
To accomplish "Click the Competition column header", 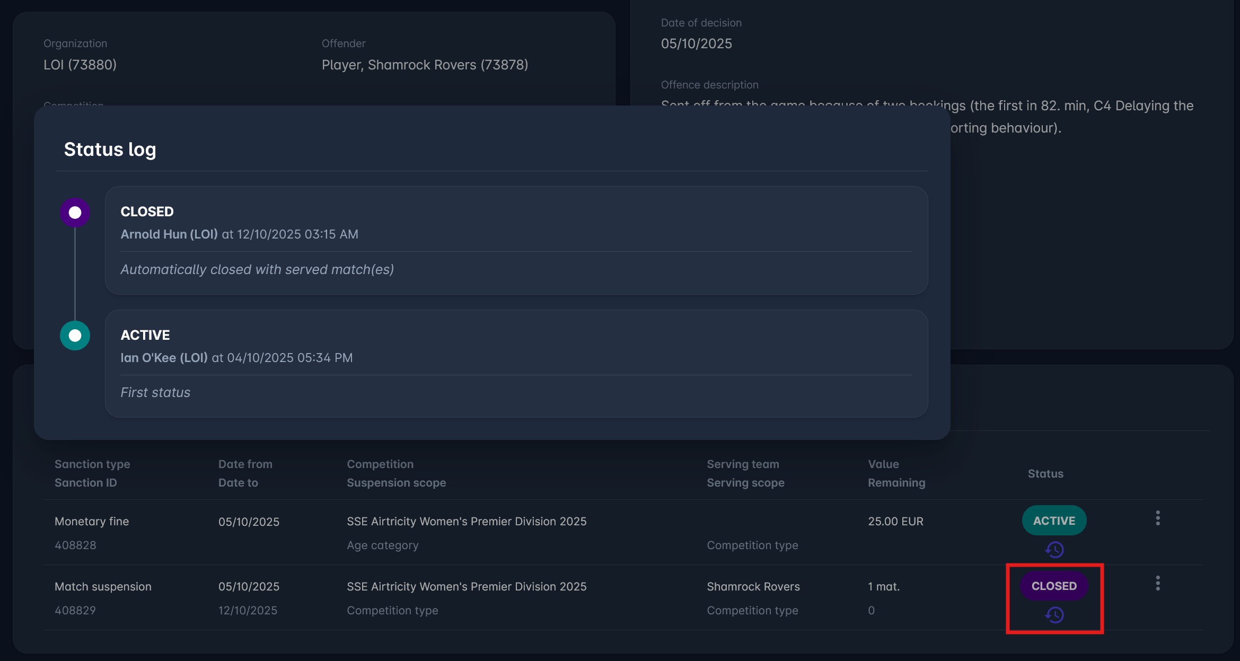I will 380,464.
